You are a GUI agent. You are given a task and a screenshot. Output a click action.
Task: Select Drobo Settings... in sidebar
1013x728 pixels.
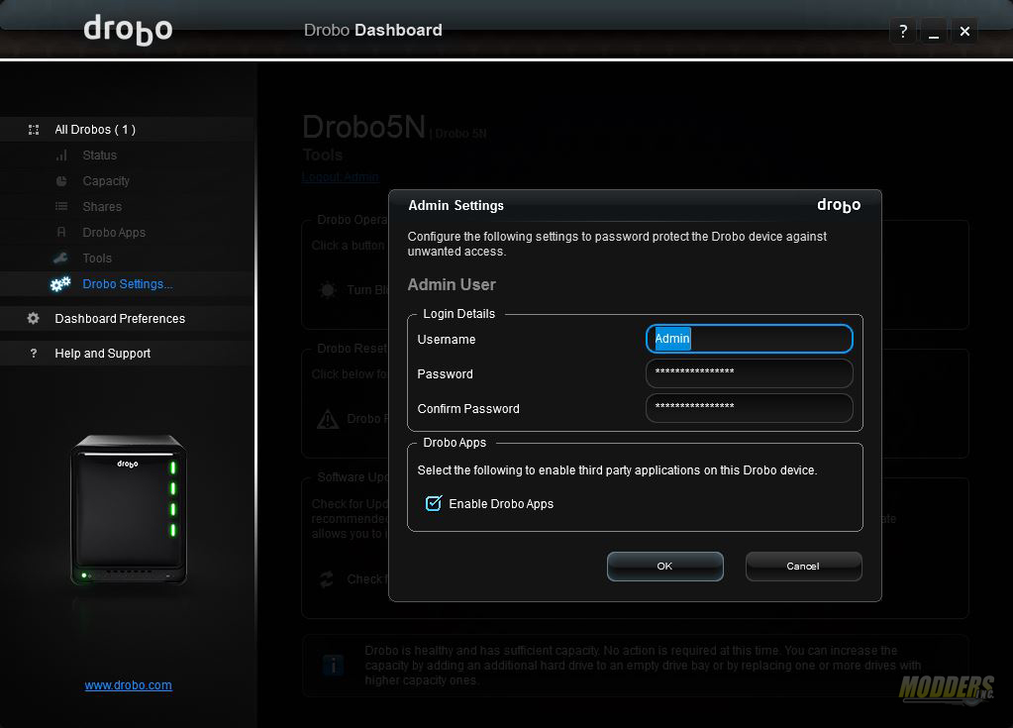(128, 284)
